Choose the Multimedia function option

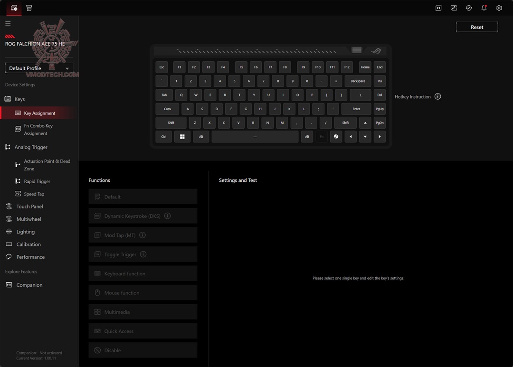tap(142, 312)
